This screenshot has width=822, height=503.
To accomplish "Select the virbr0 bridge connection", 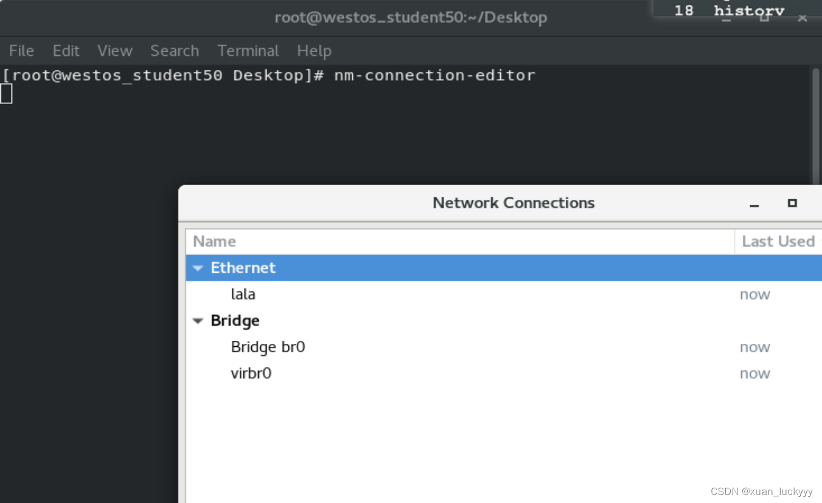I will point(251,374).
